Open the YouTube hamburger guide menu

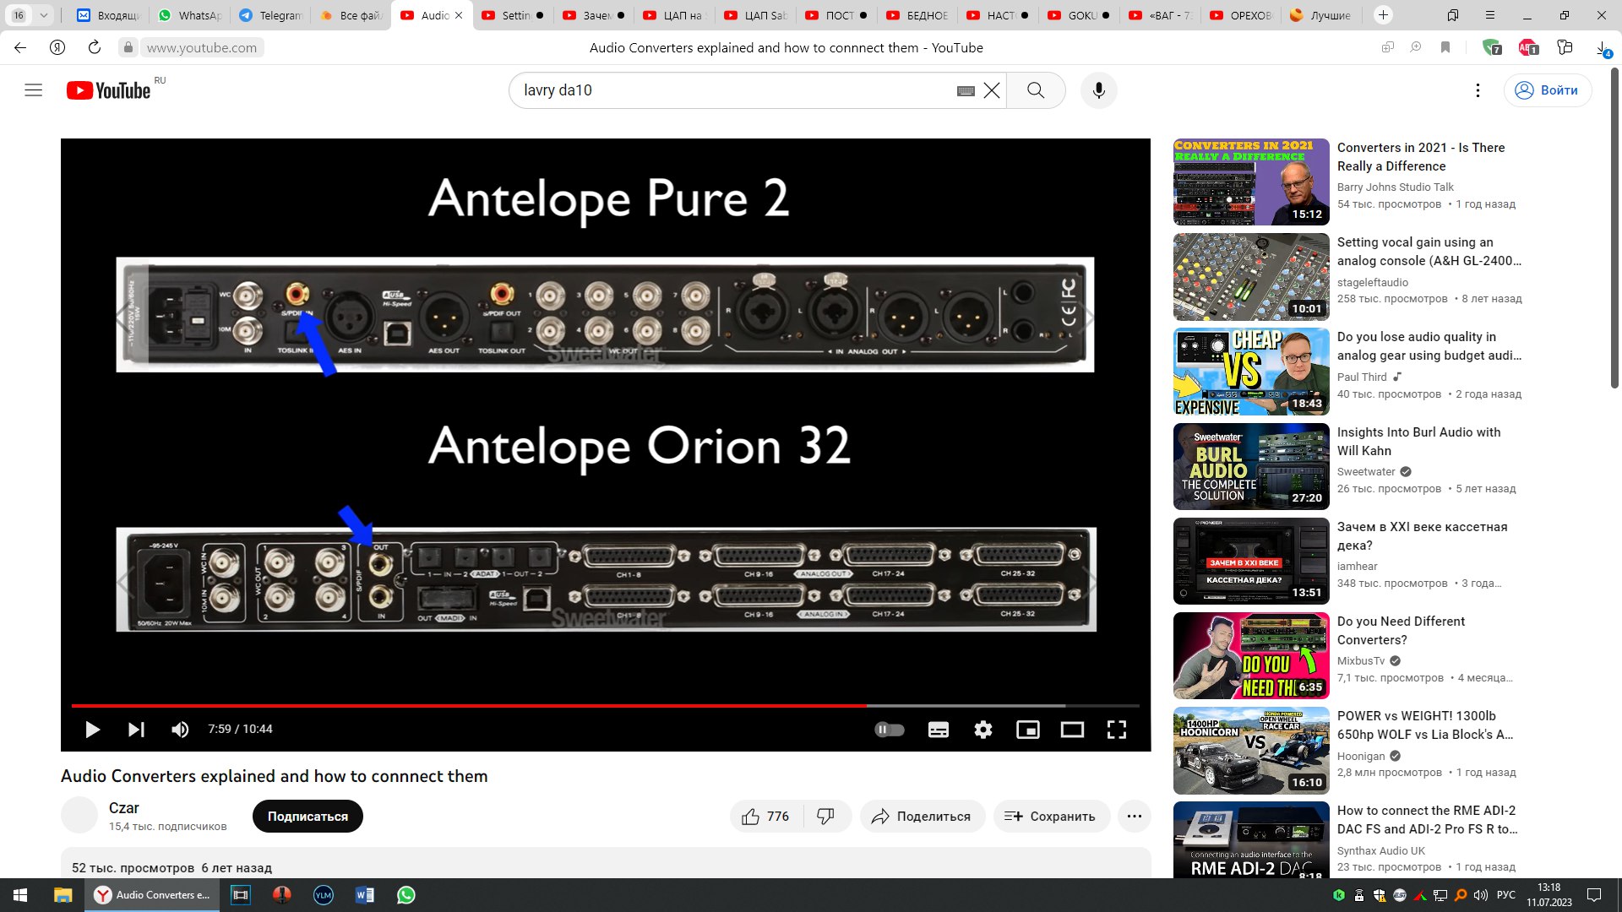pyautogui.click(x=34, y=90)
